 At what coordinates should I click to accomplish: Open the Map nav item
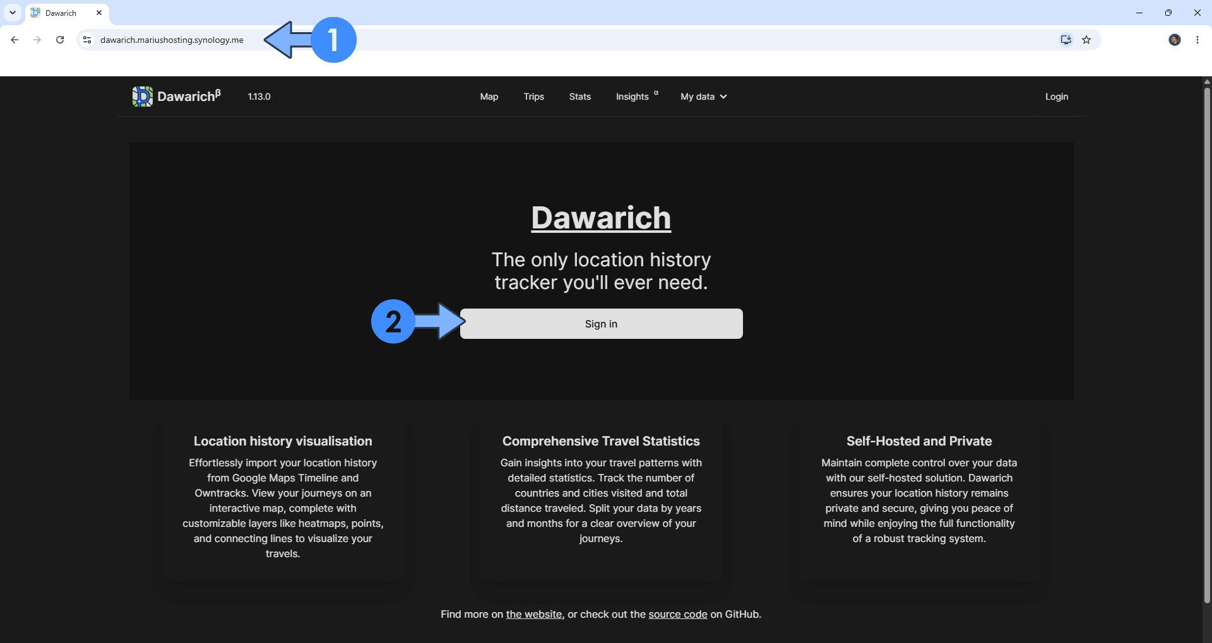489,97
